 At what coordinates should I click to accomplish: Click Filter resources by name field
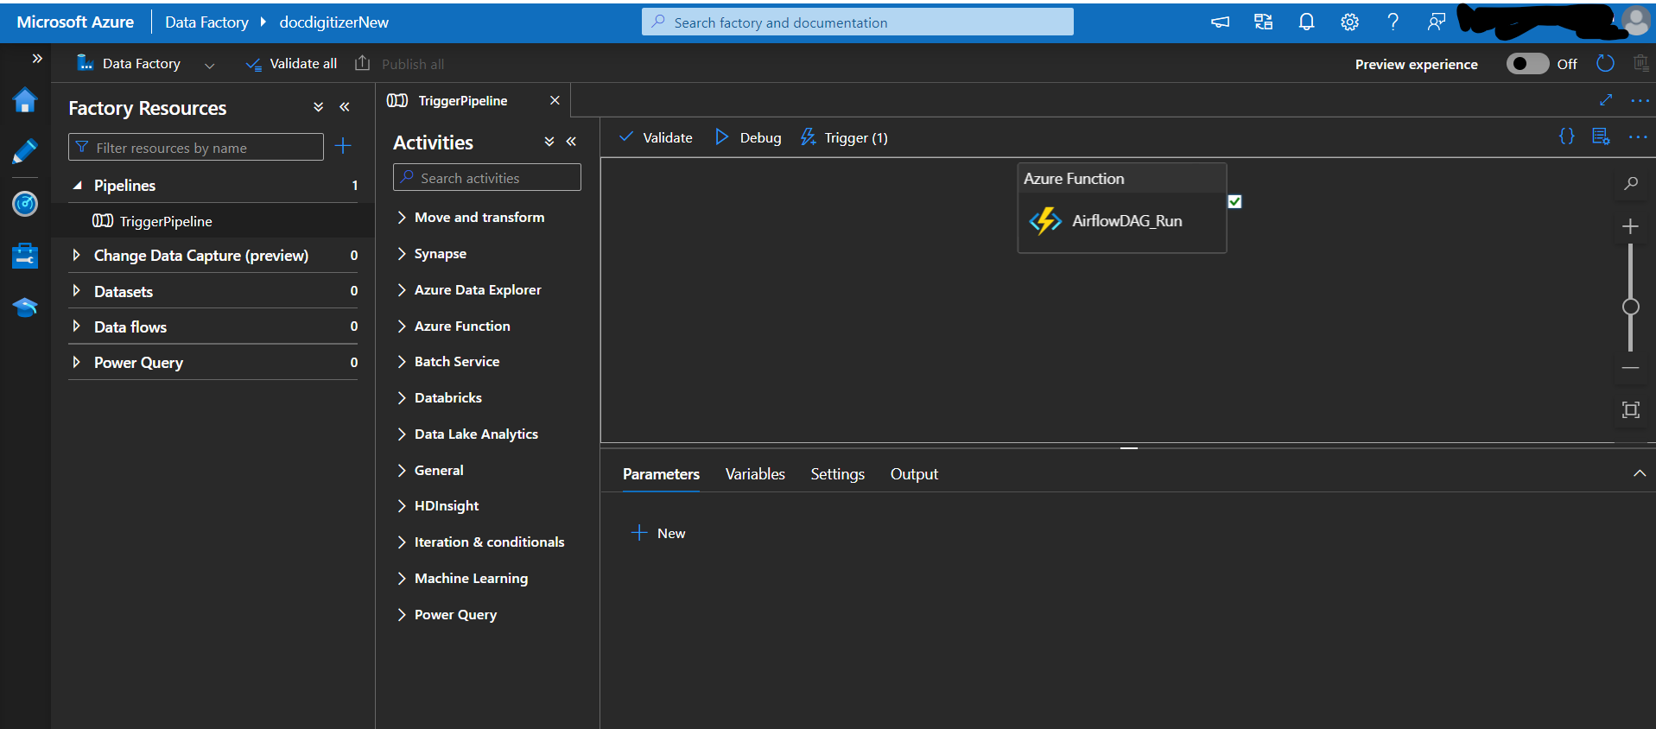[196, 148]
